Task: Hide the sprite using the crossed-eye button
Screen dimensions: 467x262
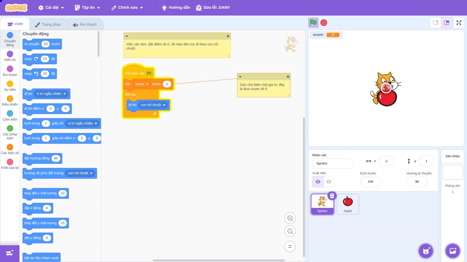Action: 329,182
